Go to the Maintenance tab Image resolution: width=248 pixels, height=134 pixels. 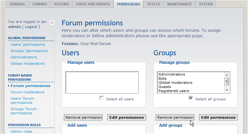[179, 4]
